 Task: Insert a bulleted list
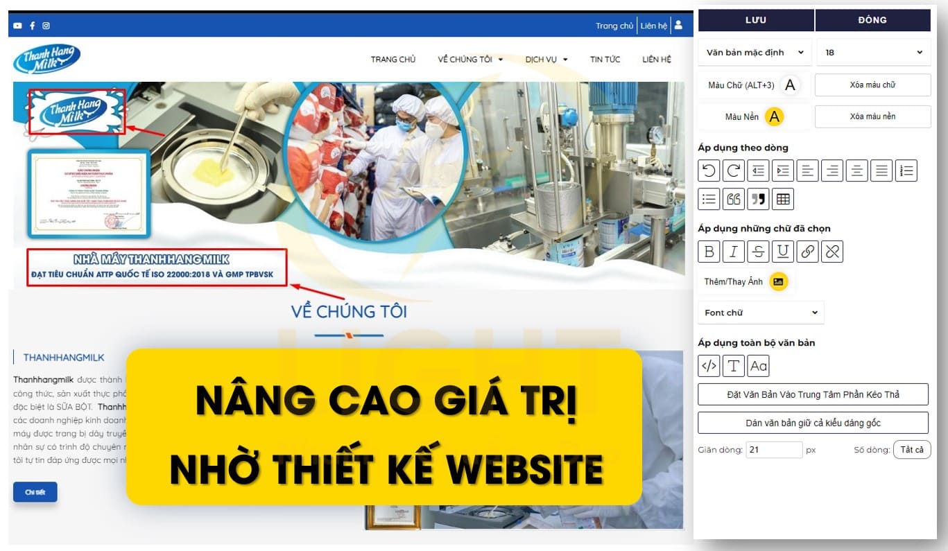coord(709,199)
